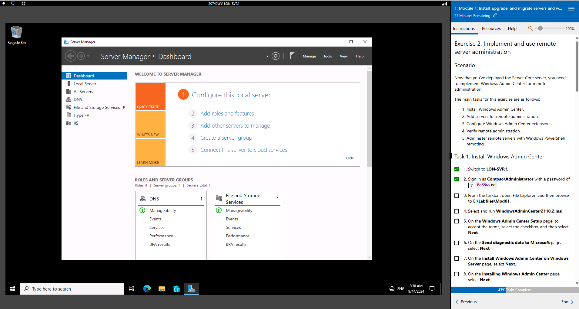The image size is (579, 309).
Task: Uncheck step 1 Switch to LON-SVR1 checkbox
Action: click(457, 169)
